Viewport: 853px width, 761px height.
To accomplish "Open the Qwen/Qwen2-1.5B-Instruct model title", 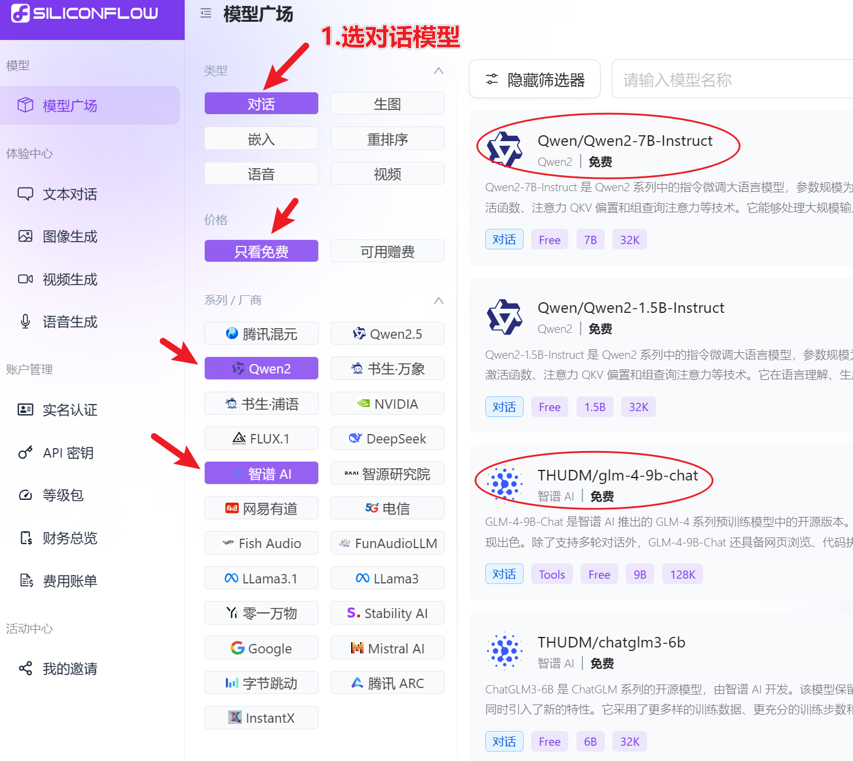I will pos(631,308).
